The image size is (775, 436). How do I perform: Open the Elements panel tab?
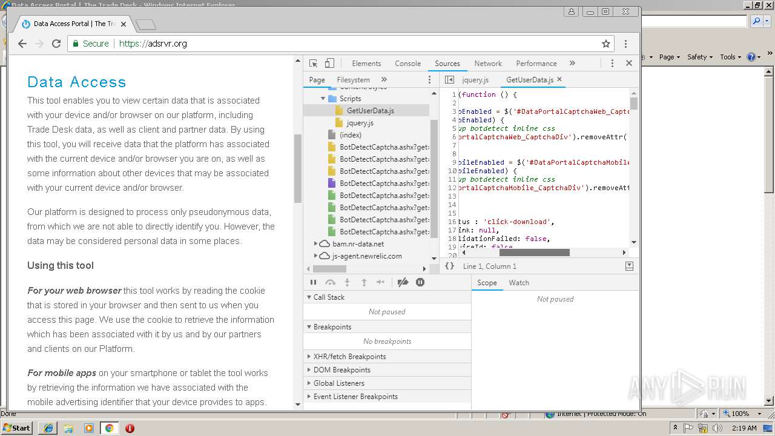pos(366,63)
